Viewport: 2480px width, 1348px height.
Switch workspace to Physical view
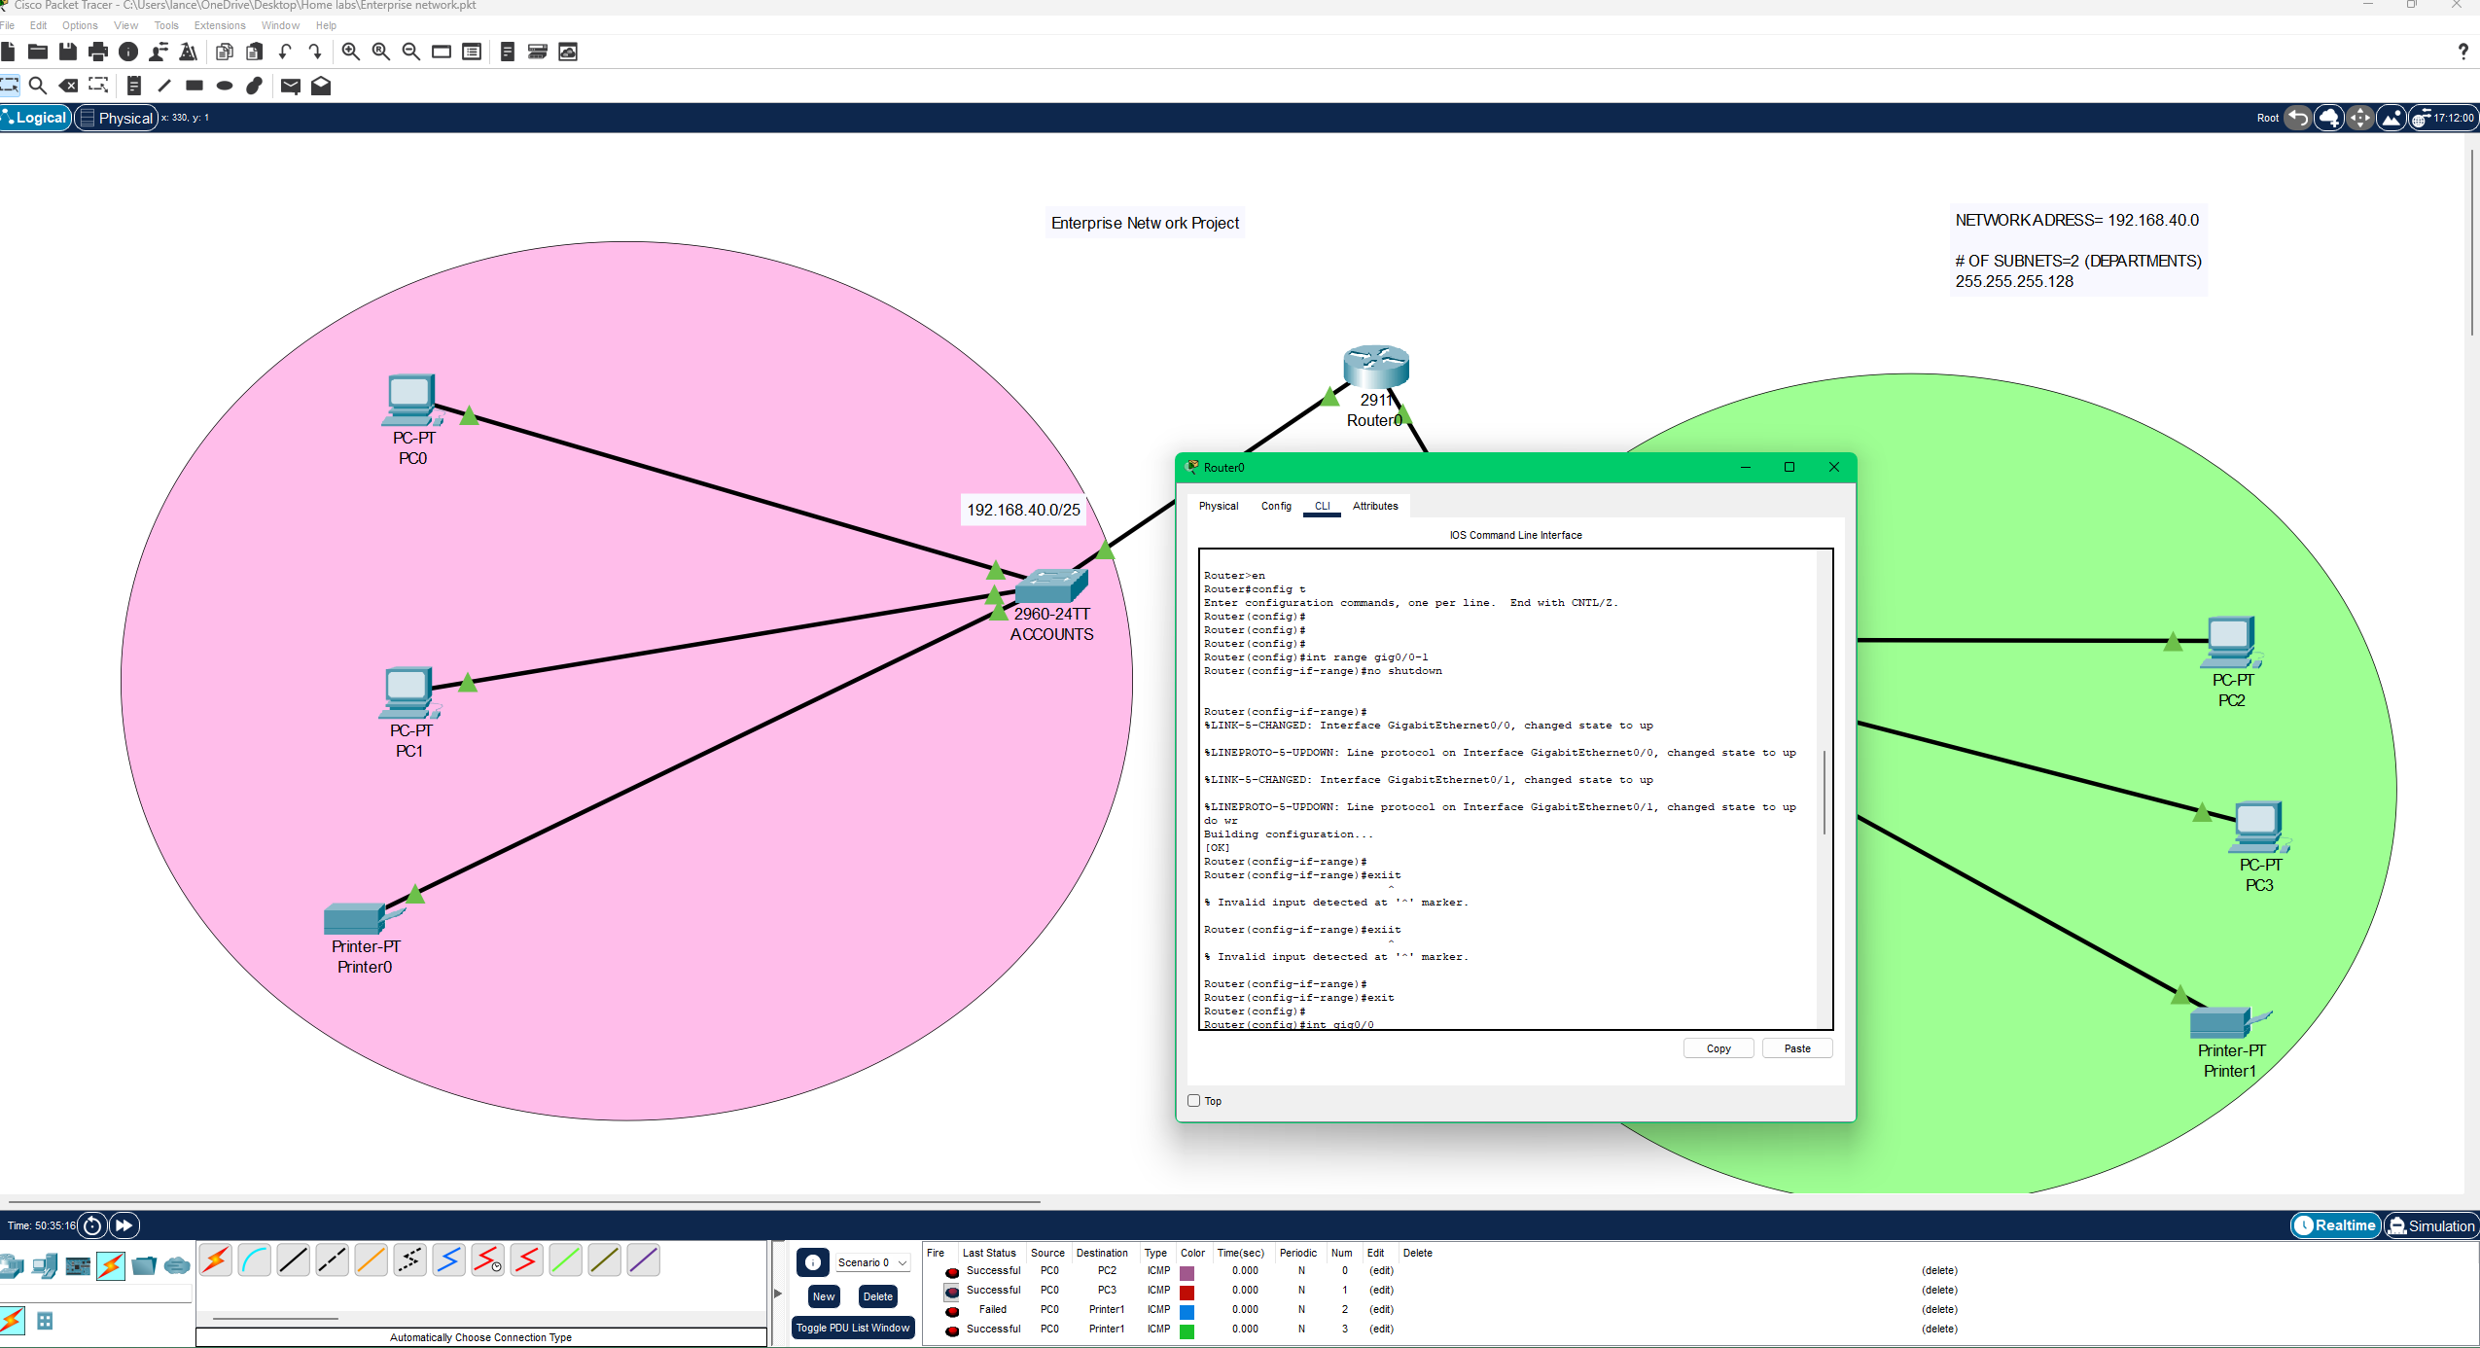coord(117,118)
